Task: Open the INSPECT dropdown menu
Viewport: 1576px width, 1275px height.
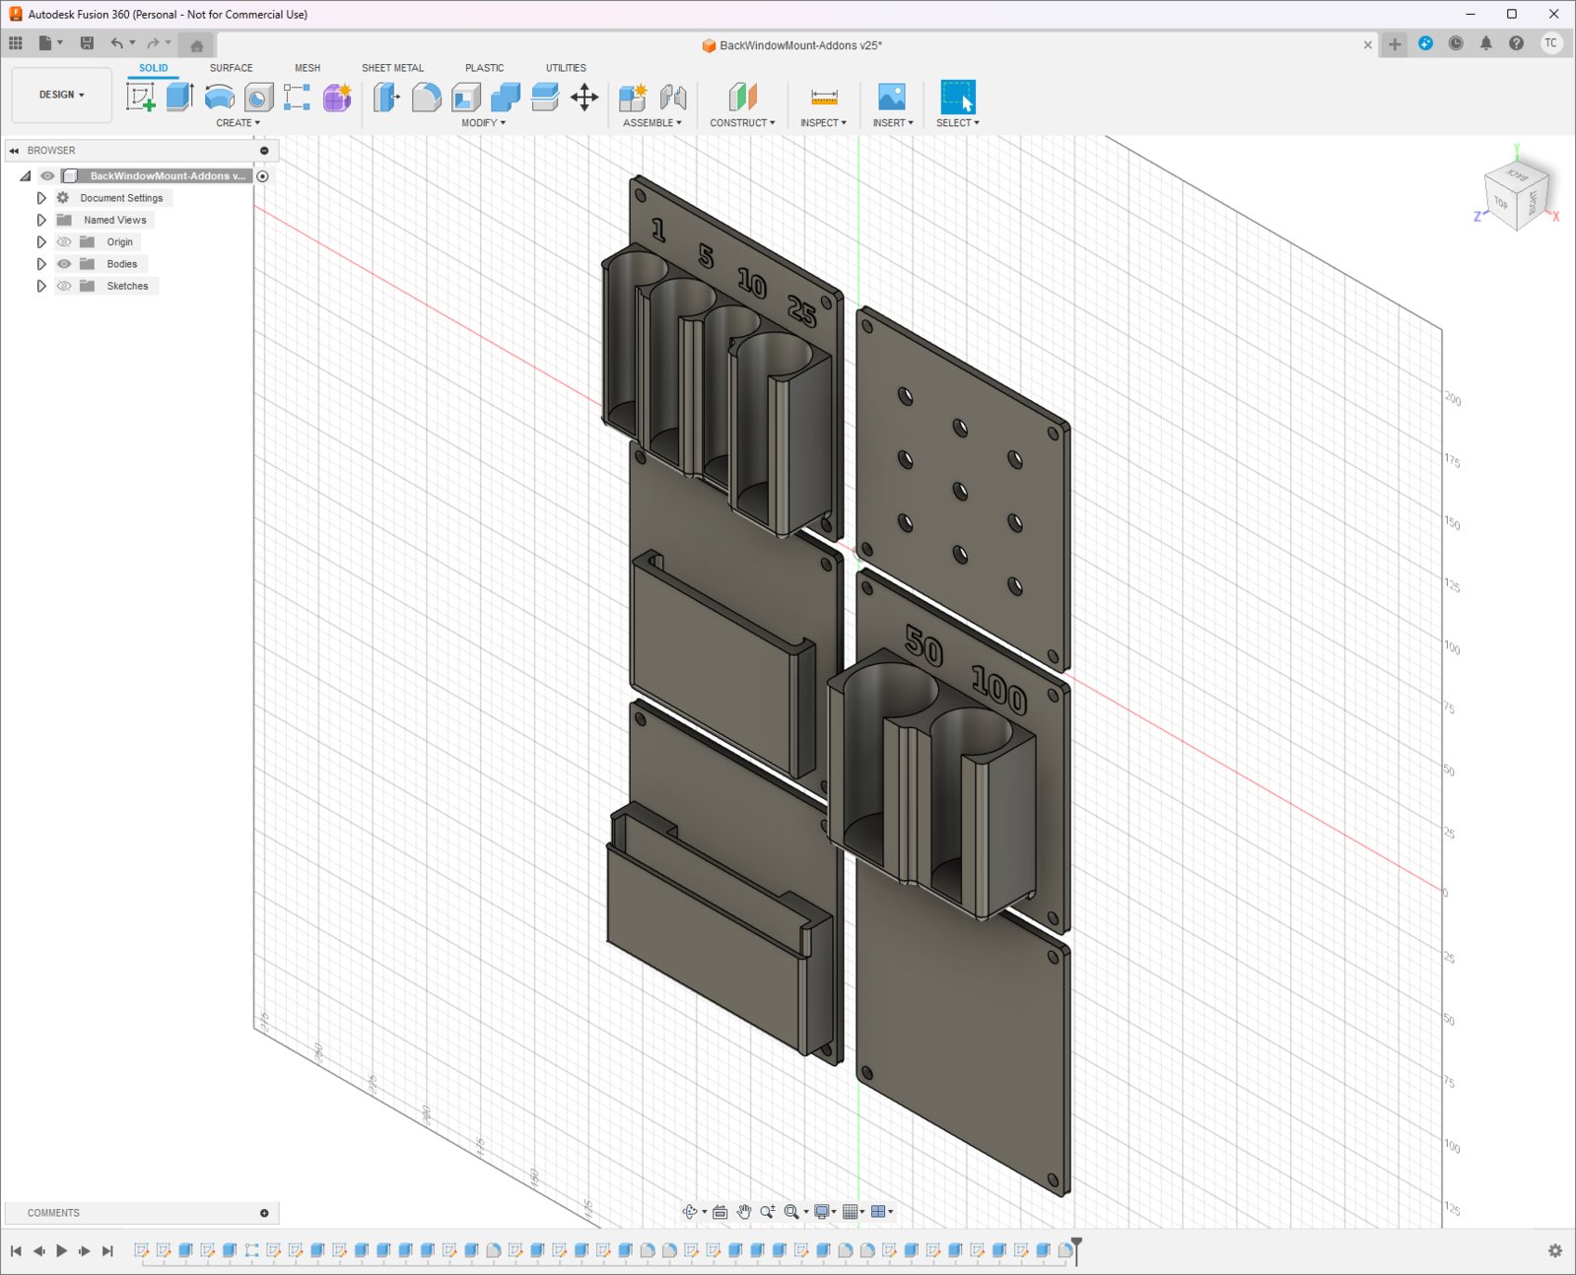Action: click(x=824, y=123)
